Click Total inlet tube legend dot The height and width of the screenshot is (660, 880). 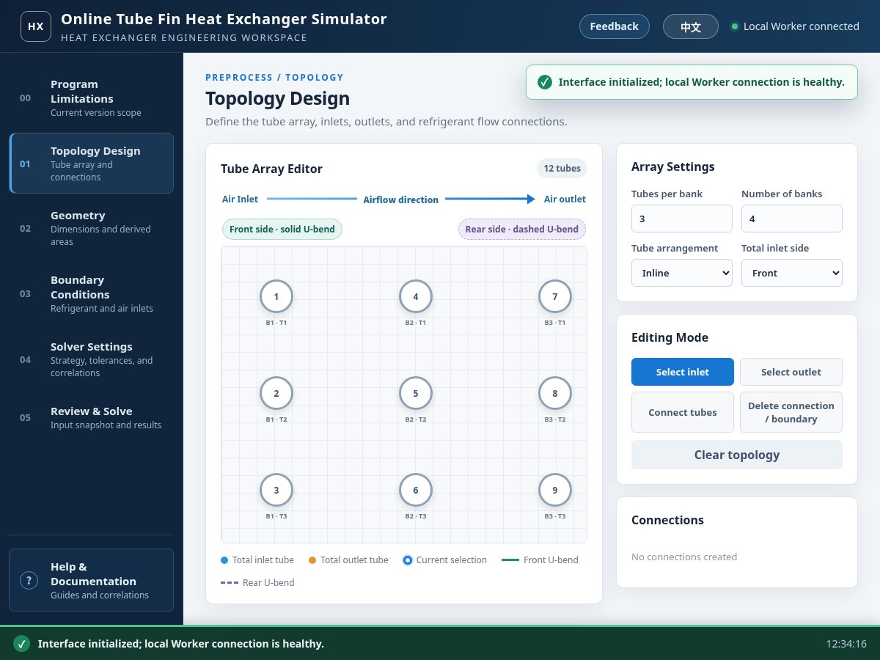pos(224,560)
